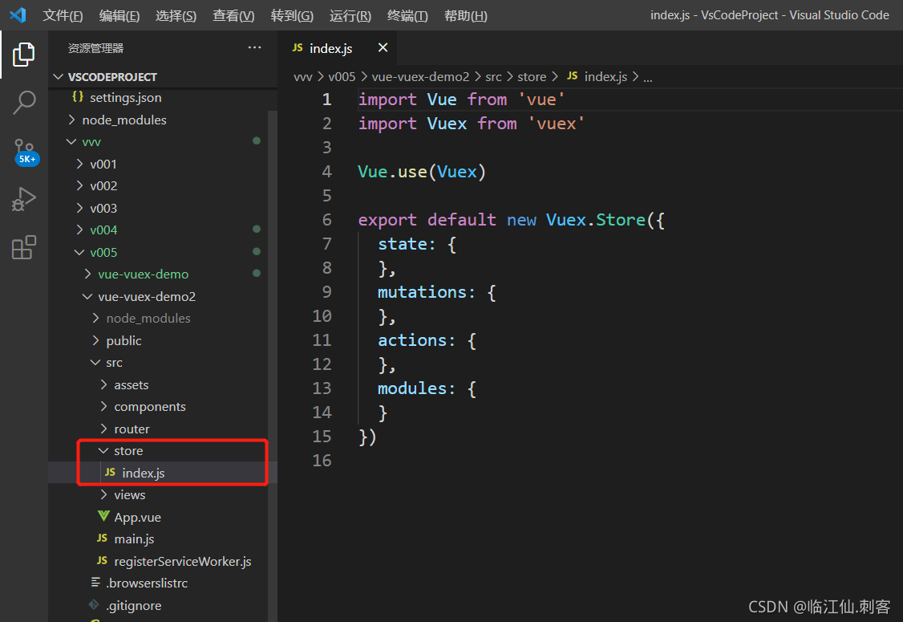
Task: Click the .gitignore file icon
Action: (94, 604)
